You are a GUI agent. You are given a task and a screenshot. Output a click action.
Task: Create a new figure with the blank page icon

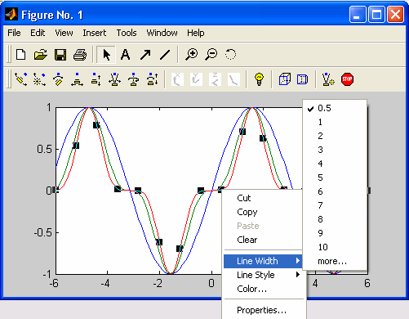[21, 55]
